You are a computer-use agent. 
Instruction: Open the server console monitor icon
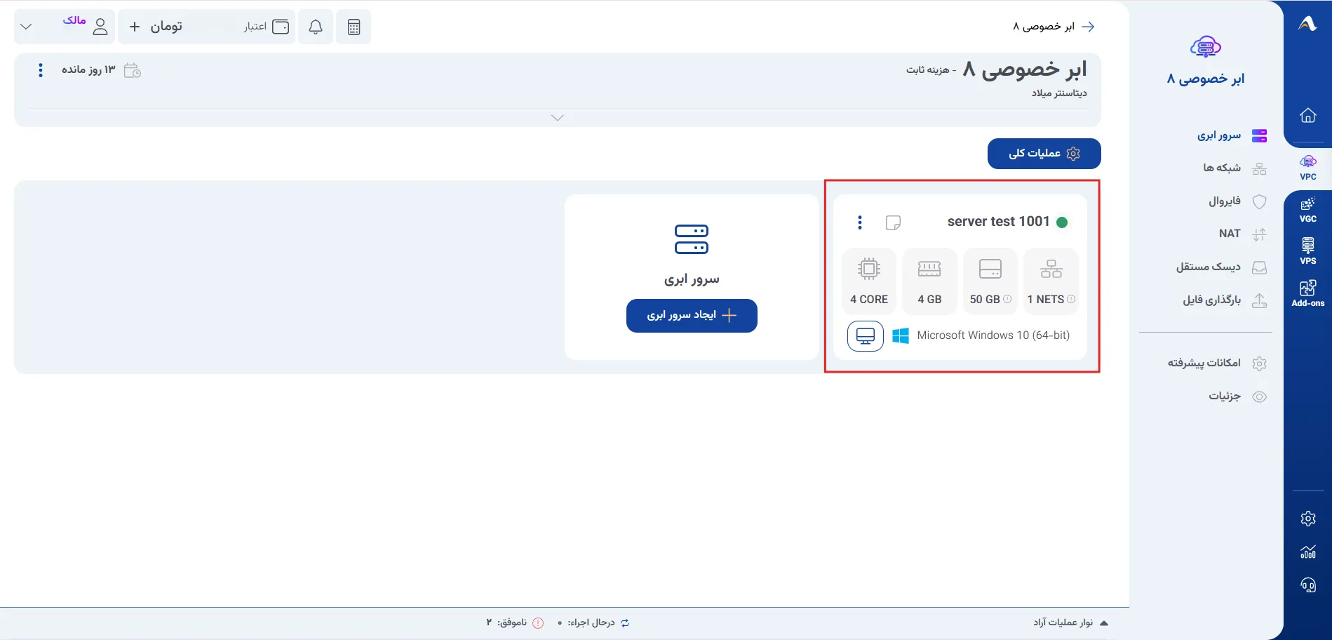pos(866,336)
